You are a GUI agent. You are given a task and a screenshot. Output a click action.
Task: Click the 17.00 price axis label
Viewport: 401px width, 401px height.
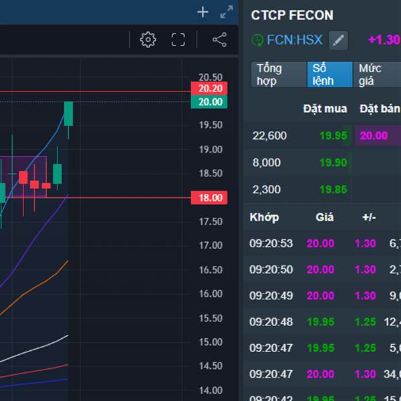(x=211, y=245)
